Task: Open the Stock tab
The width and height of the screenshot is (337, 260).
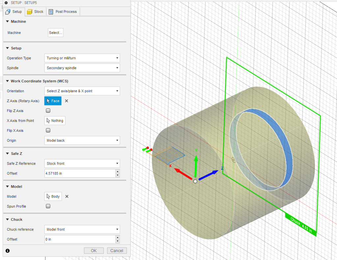Action: [36, 12]
